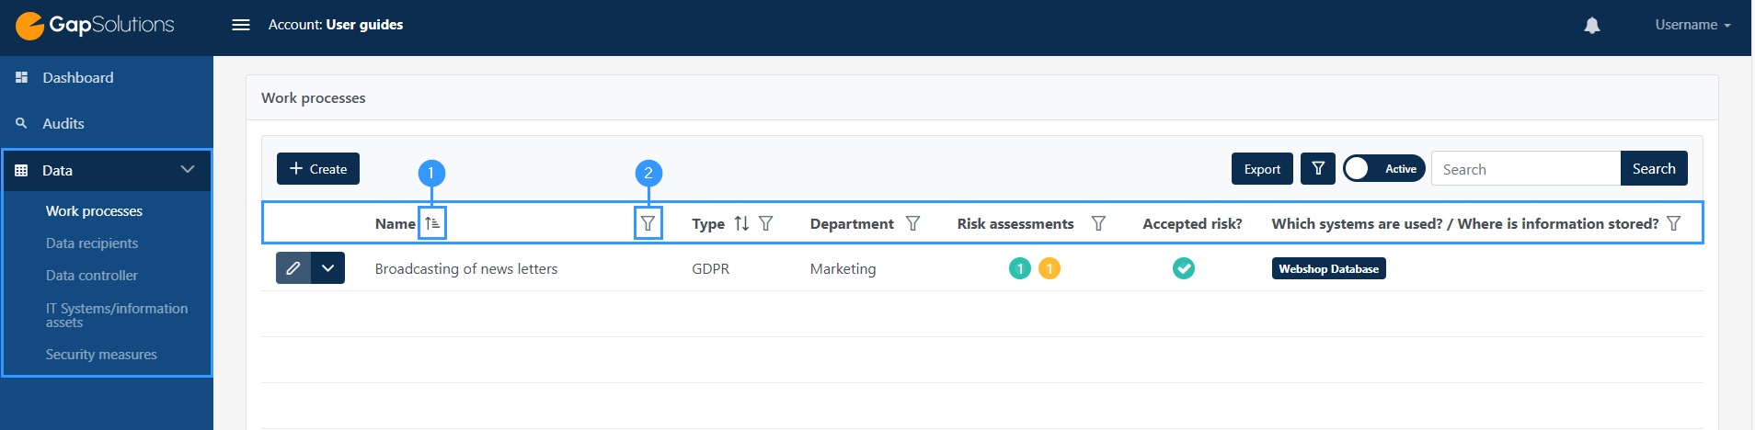Filter the Department column
This screenshot has height=430, width=1755.
tap(913, 223)
